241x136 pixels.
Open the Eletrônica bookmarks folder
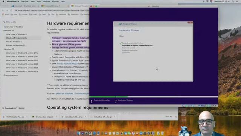[x=61, y=14]
